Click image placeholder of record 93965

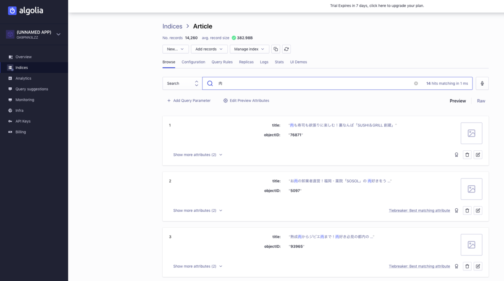(x=471, y=245)
